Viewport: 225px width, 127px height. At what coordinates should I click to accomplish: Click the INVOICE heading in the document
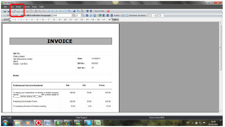[60, 41]
